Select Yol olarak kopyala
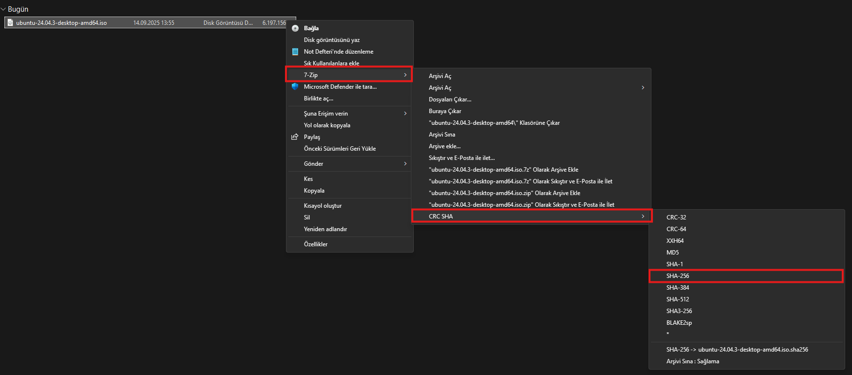Viewport: 852px width, 375px height. [349, 125]
